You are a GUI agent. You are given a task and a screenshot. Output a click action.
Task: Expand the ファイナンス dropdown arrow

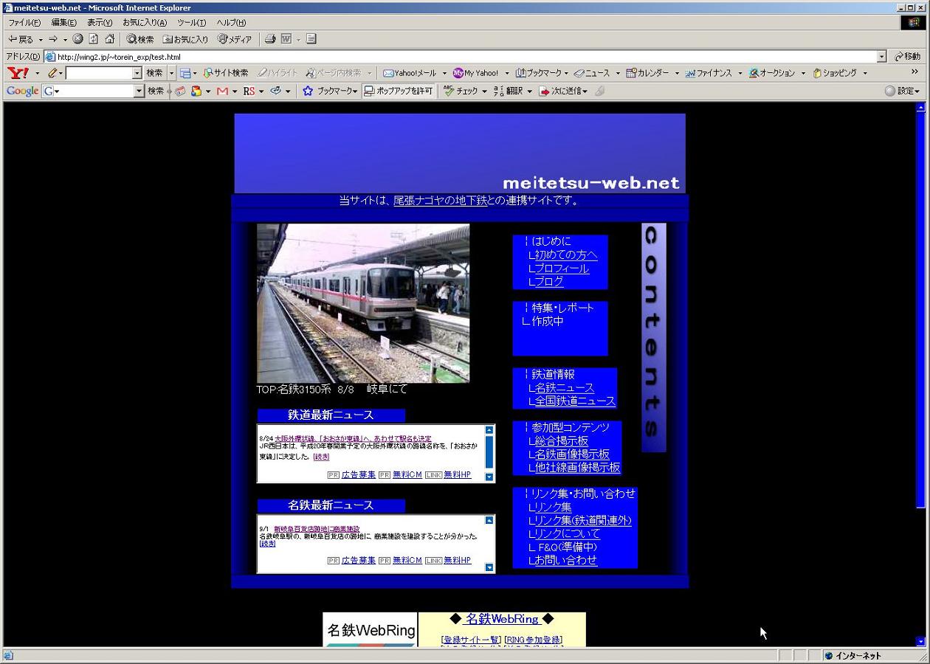[x=740, y=73]
